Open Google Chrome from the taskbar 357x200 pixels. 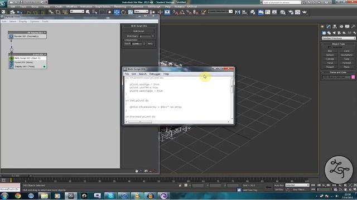point(18,196)
